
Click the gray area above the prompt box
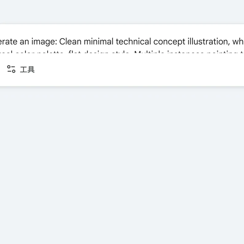(122, 12)
